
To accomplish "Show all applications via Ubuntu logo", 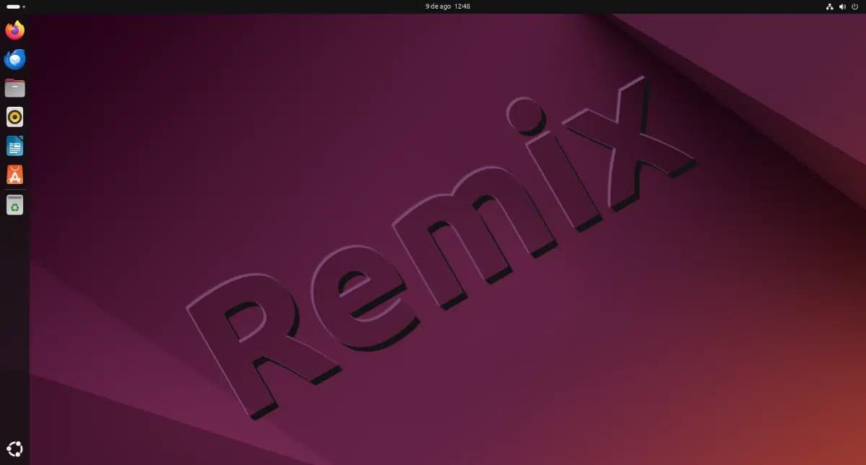I will [x=14, y=448].
